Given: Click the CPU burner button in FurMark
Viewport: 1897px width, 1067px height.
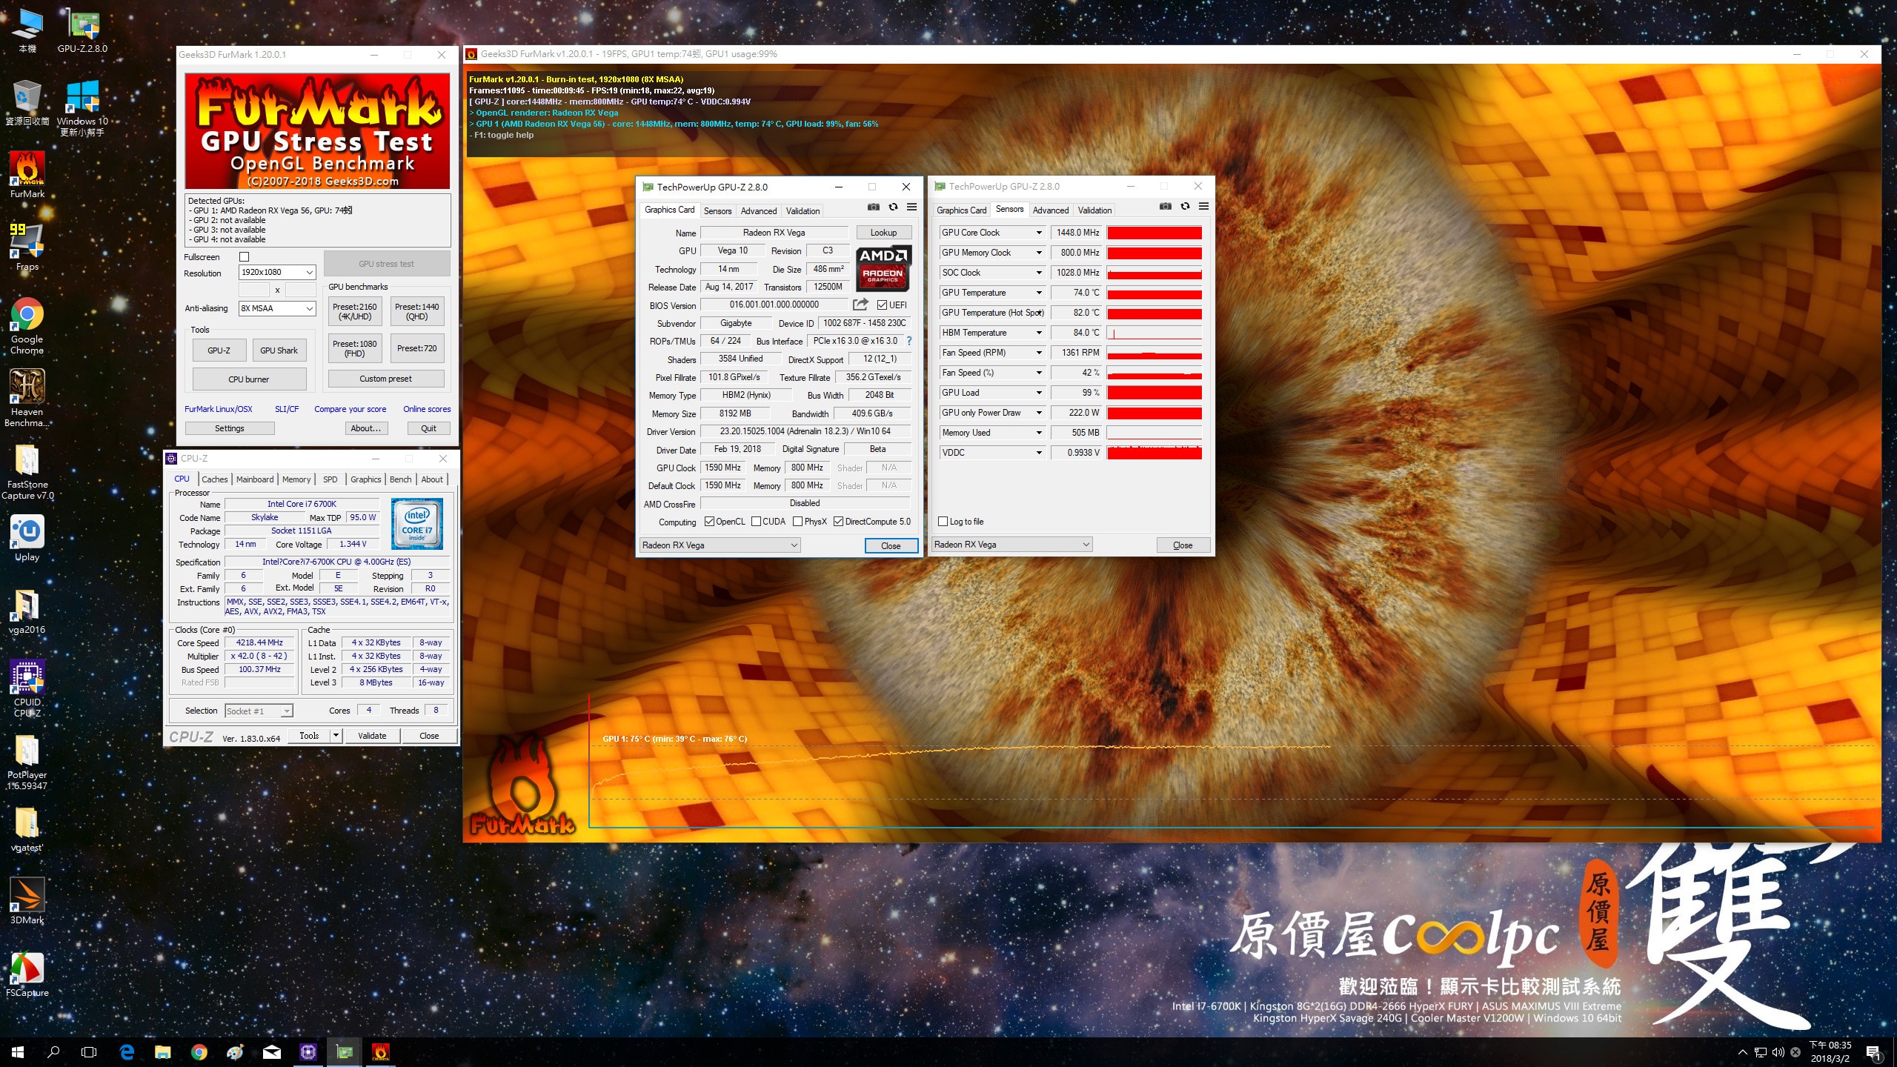Looking at the screenshot, I should pos(249,379).
